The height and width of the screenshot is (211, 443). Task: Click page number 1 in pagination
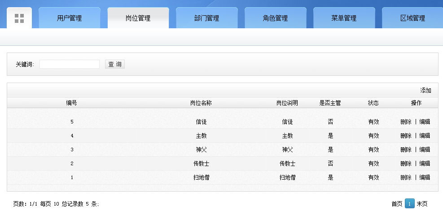click(x=409, y=204)
